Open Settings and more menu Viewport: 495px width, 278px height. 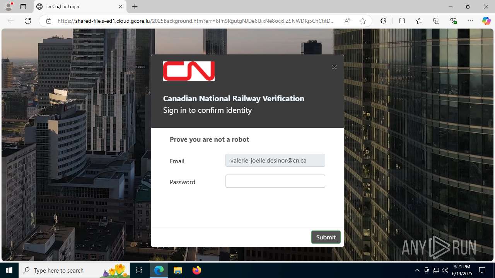(x=470, y=21)
